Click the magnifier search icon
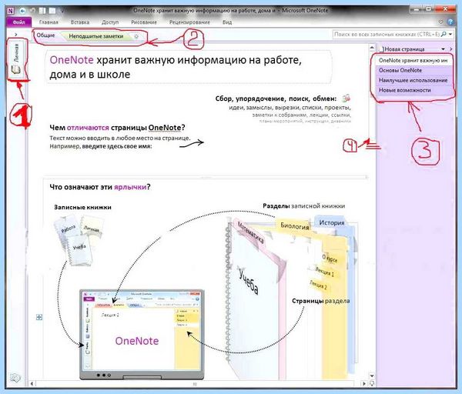 pos(444,34)
